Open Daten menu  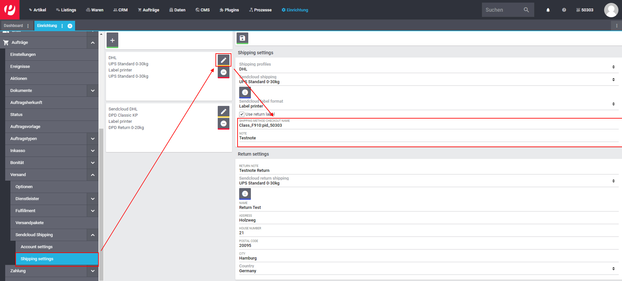(177, 10)
